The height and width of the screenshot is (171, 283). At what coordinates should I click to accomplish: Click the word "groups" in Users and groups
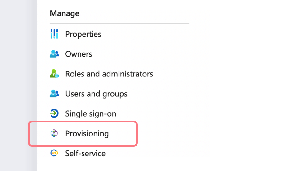pos(115,94)
